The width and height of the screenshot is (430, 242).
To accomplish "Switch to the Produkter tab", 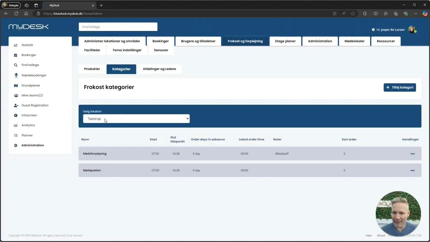I will tap(92, 69).
